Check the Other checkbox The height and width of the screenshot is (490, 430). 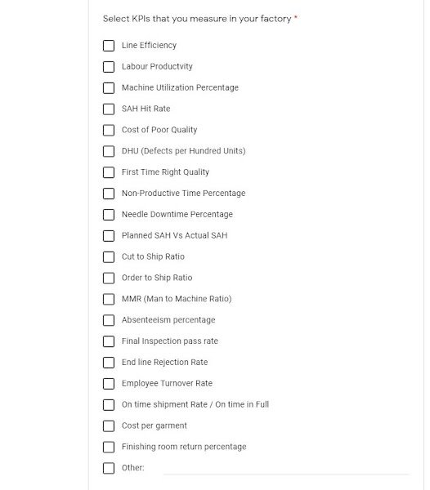pos(109,468)
